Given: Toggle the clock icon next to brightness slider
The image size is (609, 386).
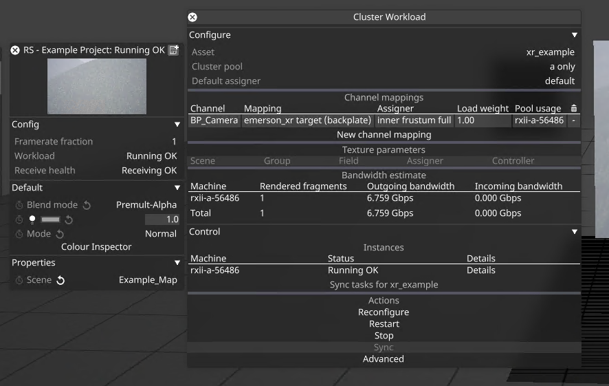Looking at the screenshot, I should 19,219.
